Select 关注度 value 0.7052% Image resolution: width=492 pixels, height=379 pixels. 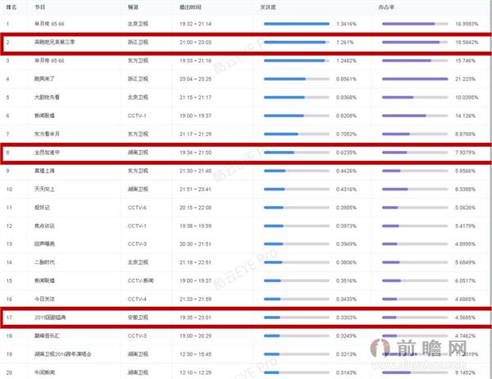pyautogui.click(x=346, y=134)
